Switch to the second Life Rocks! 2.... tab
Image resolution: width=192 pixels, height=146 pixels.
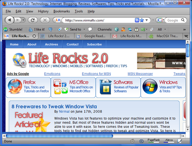(x=57, y=36)
